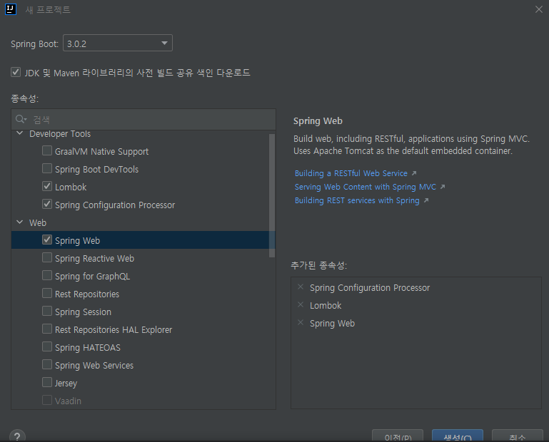
Task: Click the Create (생성) button
Action: click(x=458, y=436)
